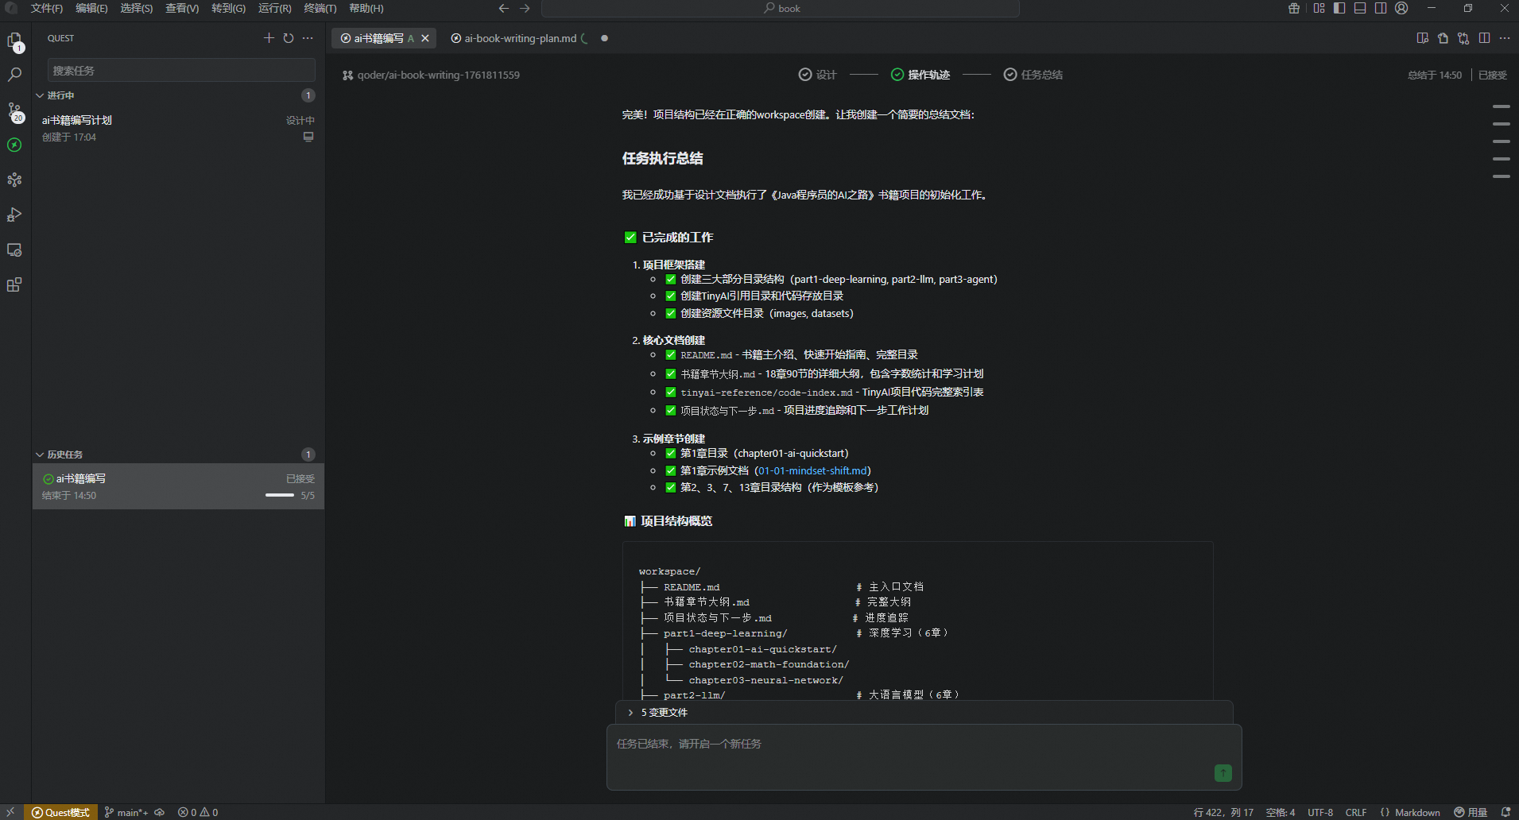Image resolution: width=1519 pixels, height=820 pixels.
Task: Open notifications bell in status bar
Action: 1505,812
